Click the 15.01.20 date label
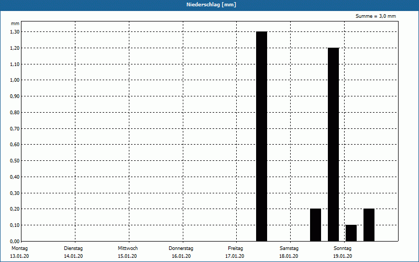Viewport: 419px width, 262px height. [x=127, y=256]
